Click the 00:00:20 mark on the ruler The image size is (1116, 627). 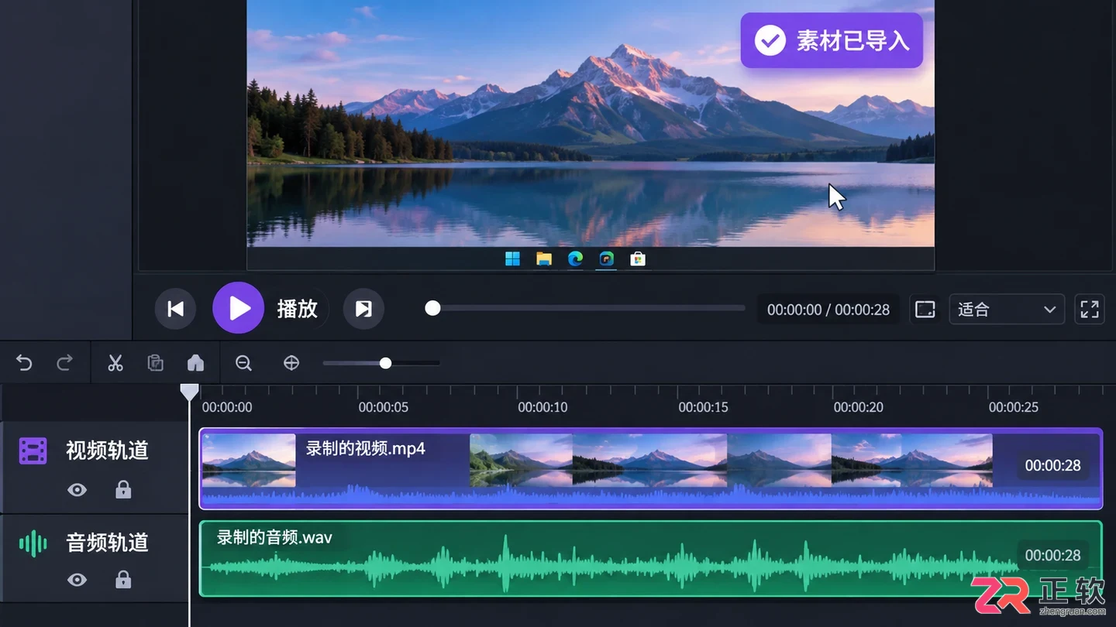click(x=859, y=407)
